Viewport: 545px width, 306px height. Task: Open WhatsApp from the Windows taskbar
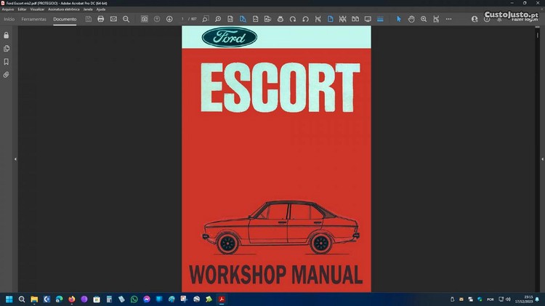134,299
